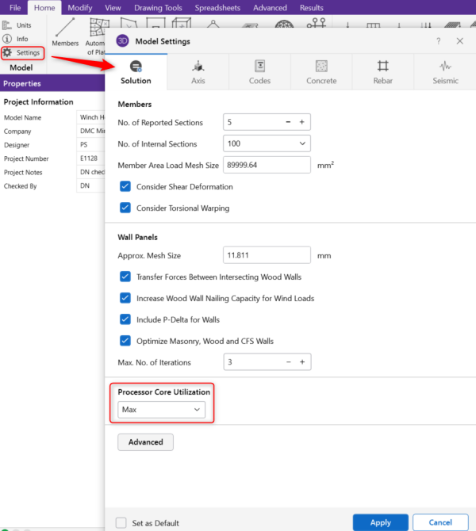Click the Cancel button

point(440,522)
